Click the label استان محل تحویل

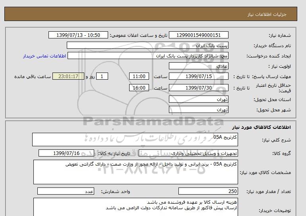[272, 99]
